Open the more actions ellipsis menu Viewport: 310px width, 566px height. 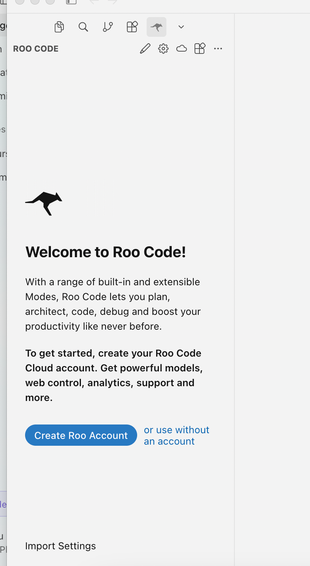pyautogui.click(x=218, y=49)
